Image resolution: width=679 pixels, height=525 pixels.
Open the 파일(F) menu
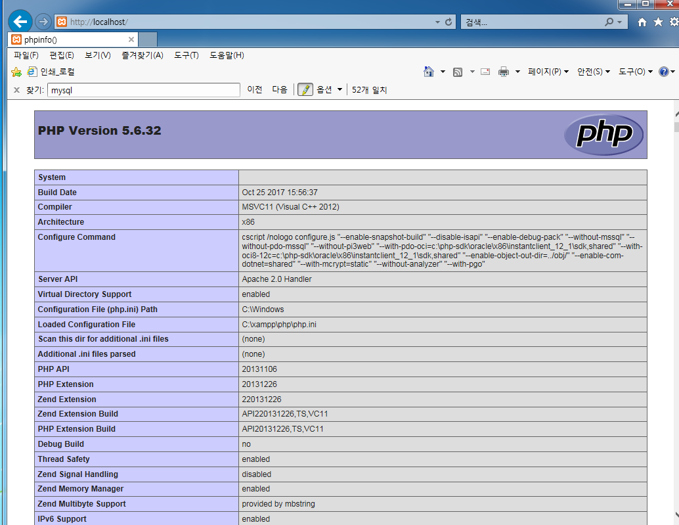pos(26,55)
